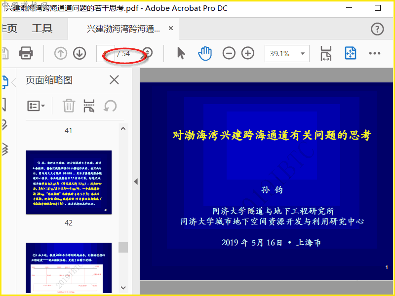Click the author name 孙钧
The image size is (395, 296).
[272, 189]
